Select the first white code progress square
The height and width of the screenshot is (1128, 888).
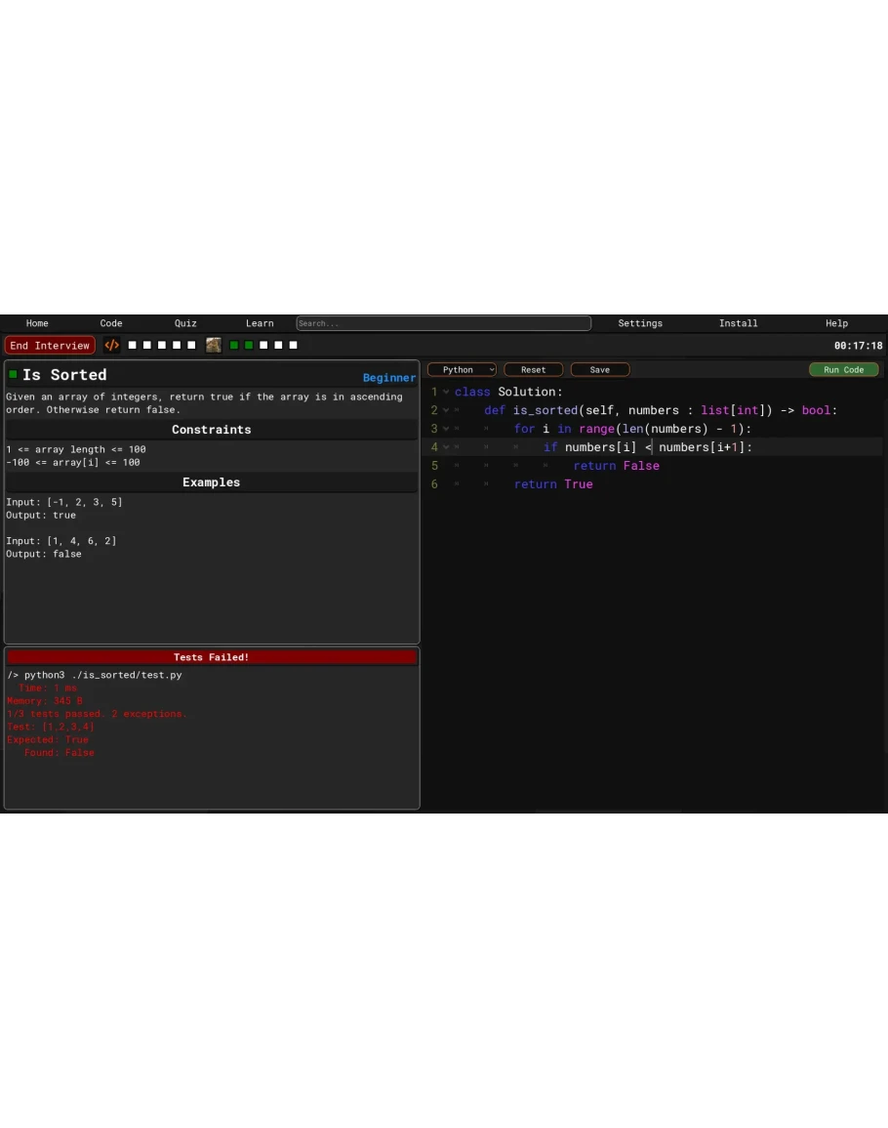tap(133, 345)
